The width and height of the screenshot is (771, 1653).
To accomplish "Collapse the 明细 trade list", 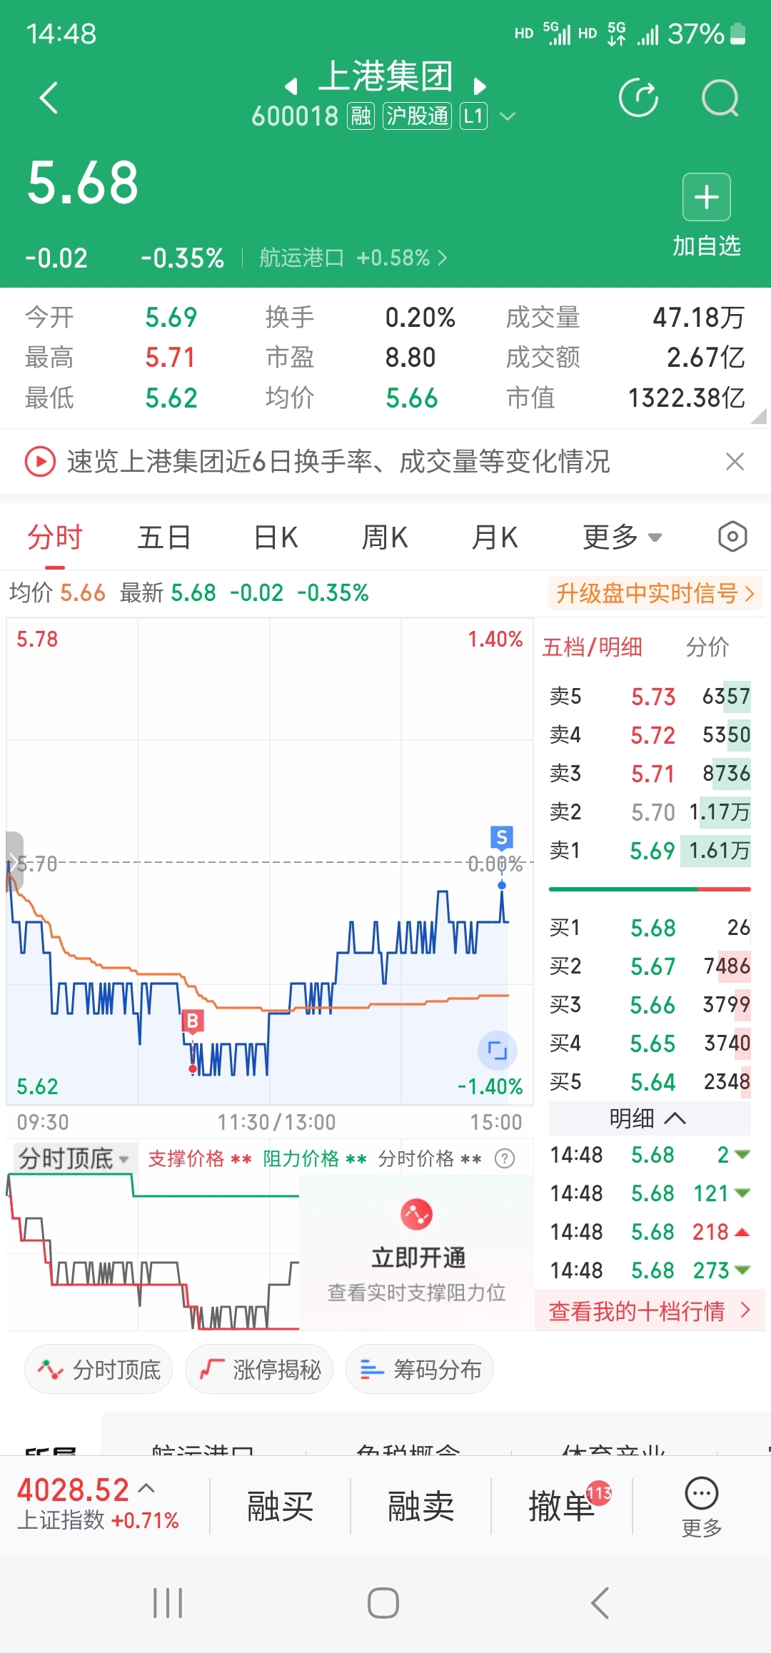I will [x=650, y=1118].
